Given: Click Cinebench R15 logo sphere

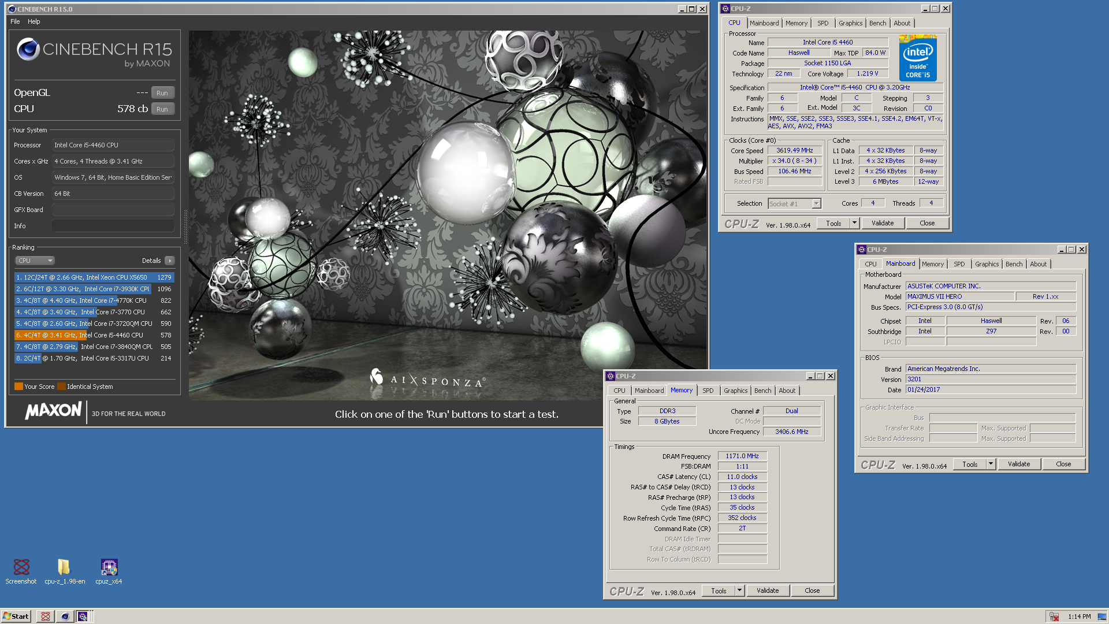Looking at the screenshot, I should (28, 50).
